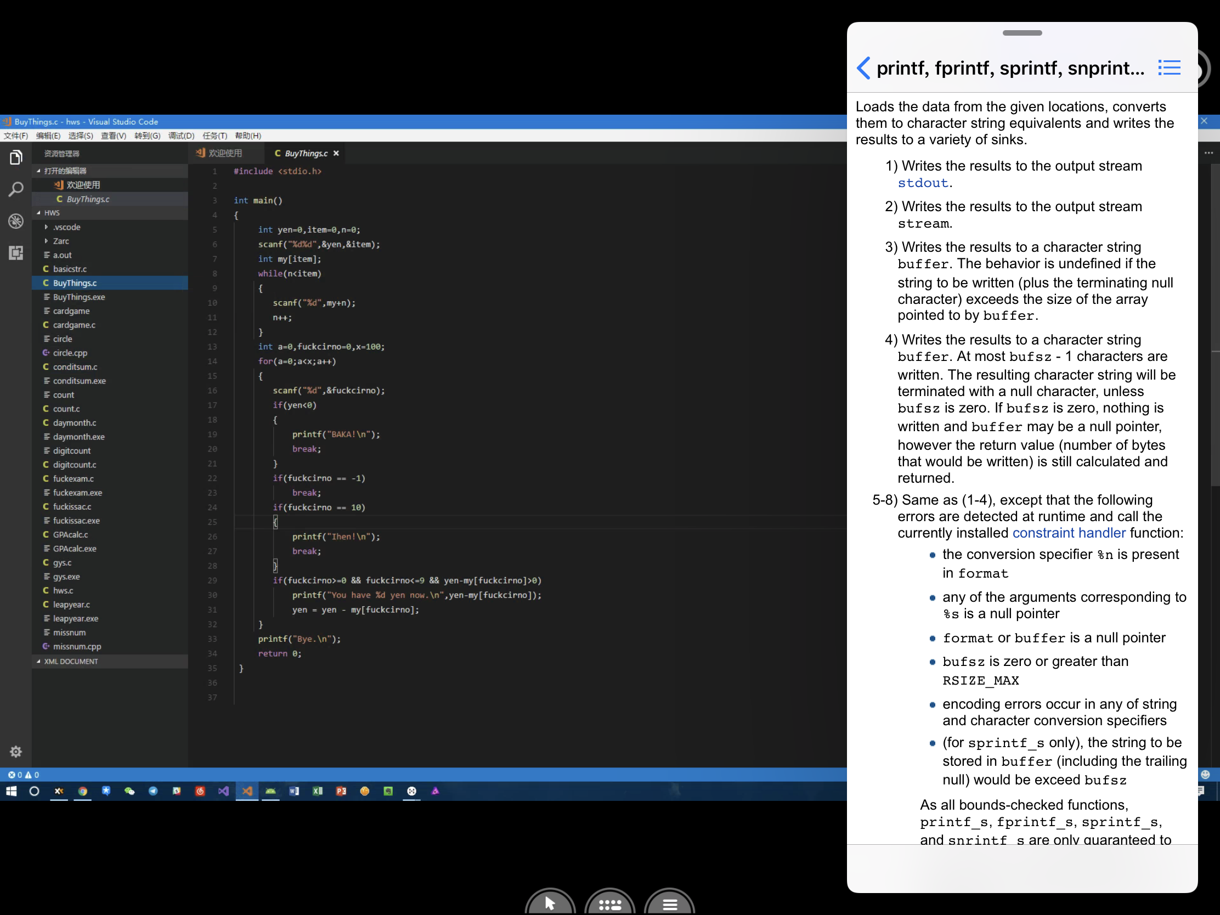Viewport: 1220px width, 915px height.
Task: Open the Explorer view in the activity bar
Action: point(15,158)
